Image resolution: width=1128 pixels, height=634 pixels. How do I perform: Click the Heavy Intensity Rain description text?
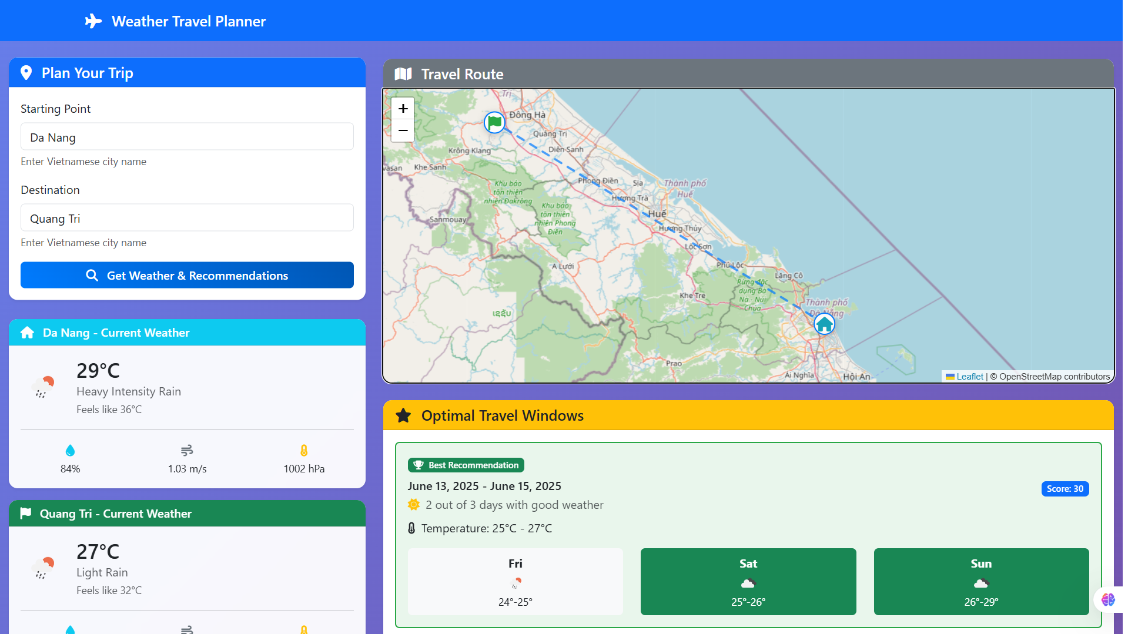tap(129, 391)
